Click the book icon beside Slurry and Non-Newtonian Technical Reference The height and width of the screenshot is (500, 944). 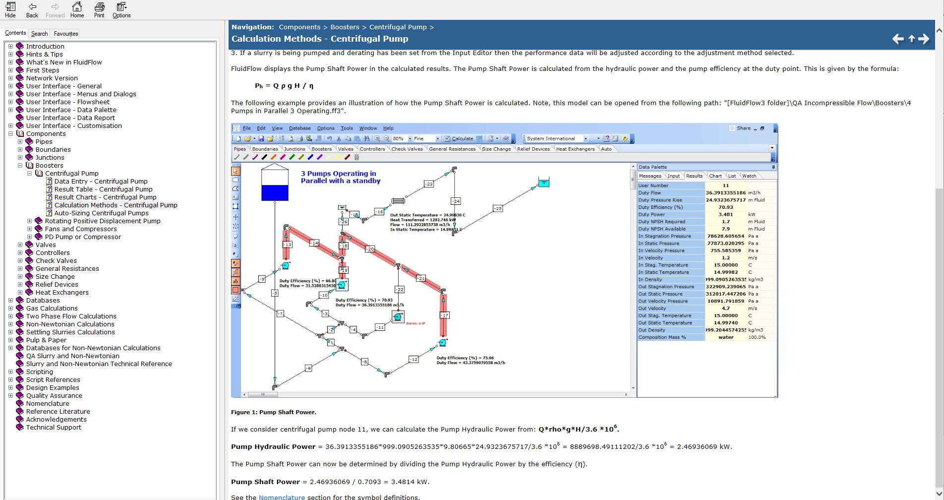20,364
